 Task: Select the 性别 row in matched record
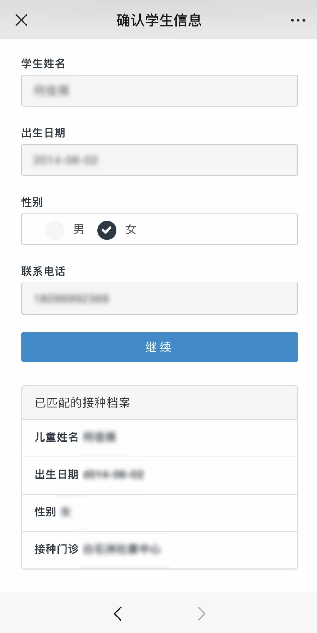160,513
